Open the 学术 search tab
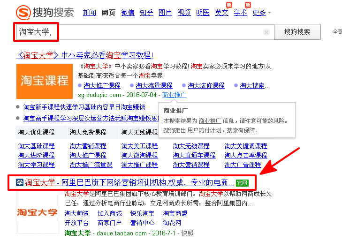 [x=240, y=13]
